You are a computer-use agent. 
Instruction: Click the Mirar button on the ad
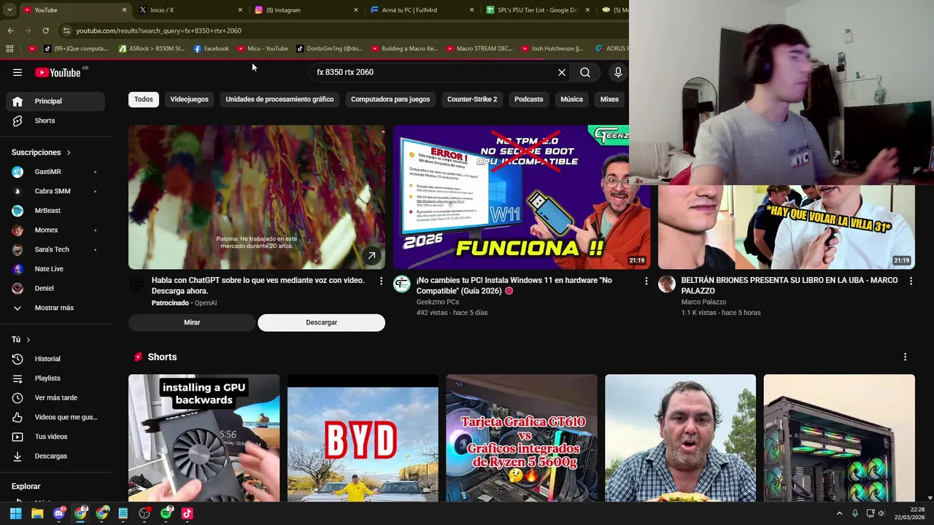pos(192,322)
